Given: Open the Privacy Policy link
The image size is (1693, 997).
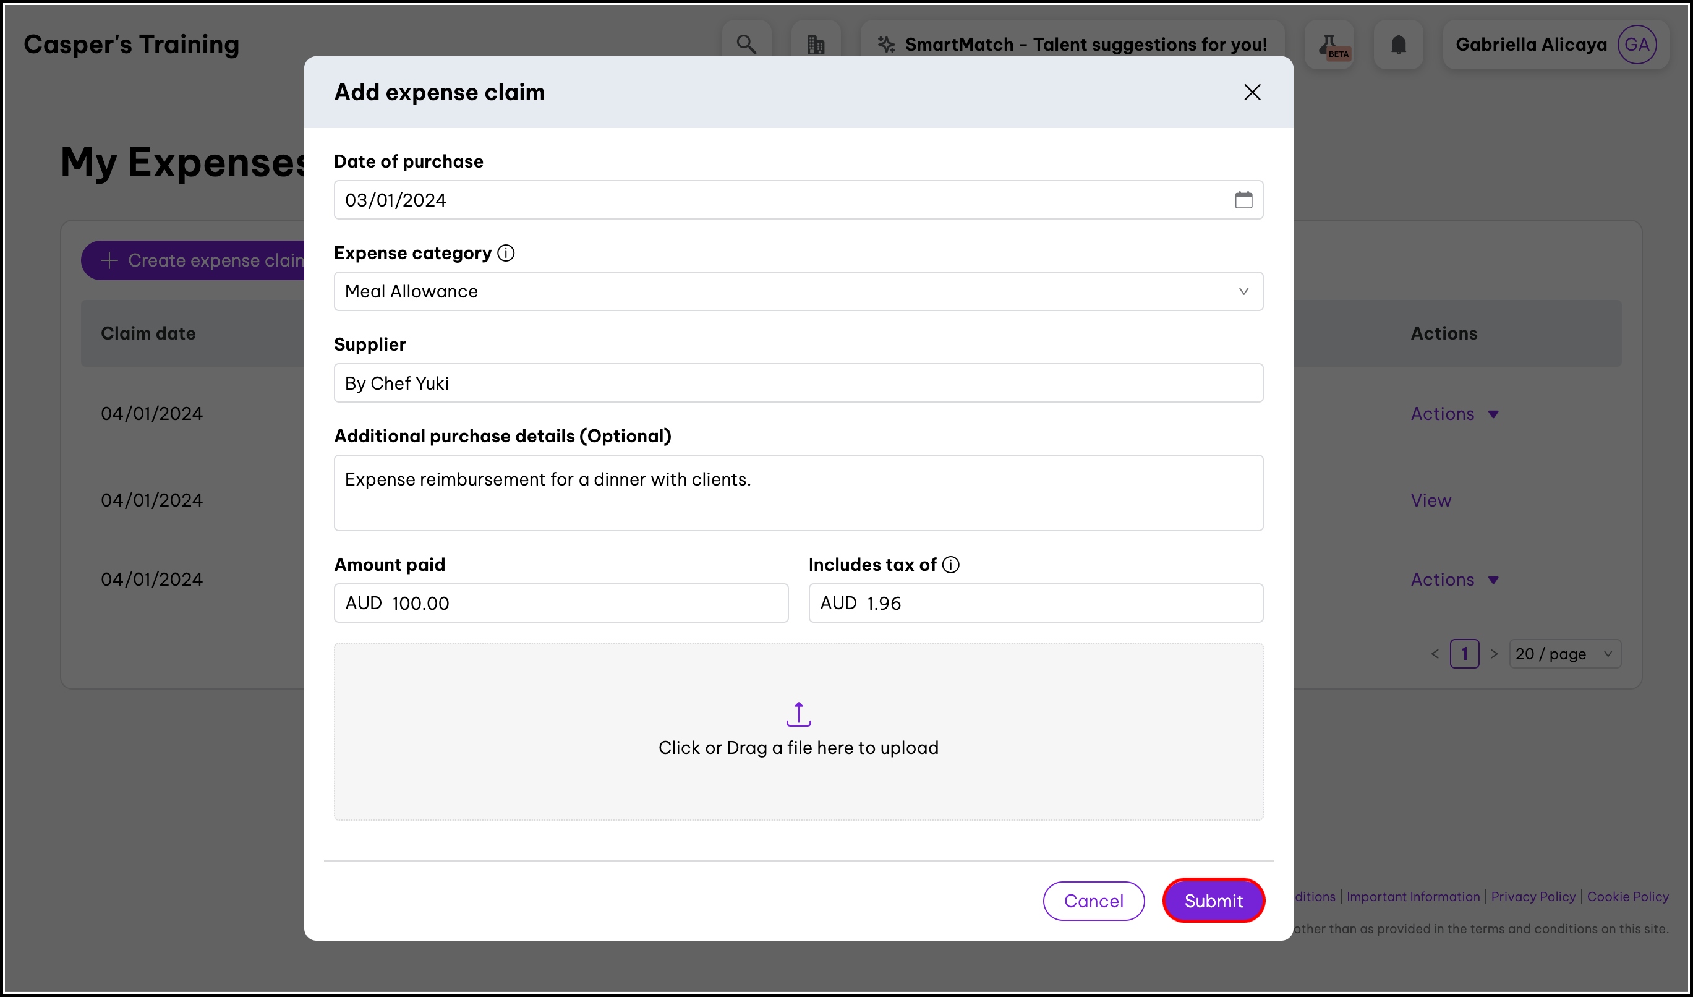Looking at the screenshot, I should tap(1532, 896).
